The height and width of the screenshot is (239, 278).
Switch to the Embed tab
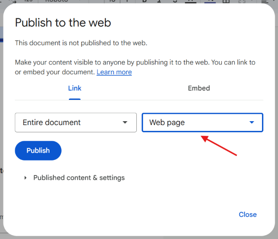click(199, 88)
